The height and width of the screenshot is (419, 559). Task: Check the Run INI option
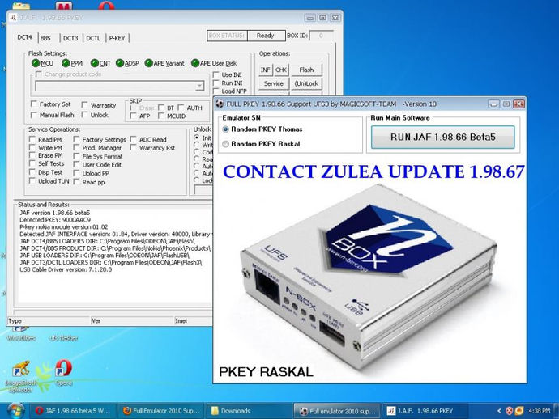click(x=216, y=83)
